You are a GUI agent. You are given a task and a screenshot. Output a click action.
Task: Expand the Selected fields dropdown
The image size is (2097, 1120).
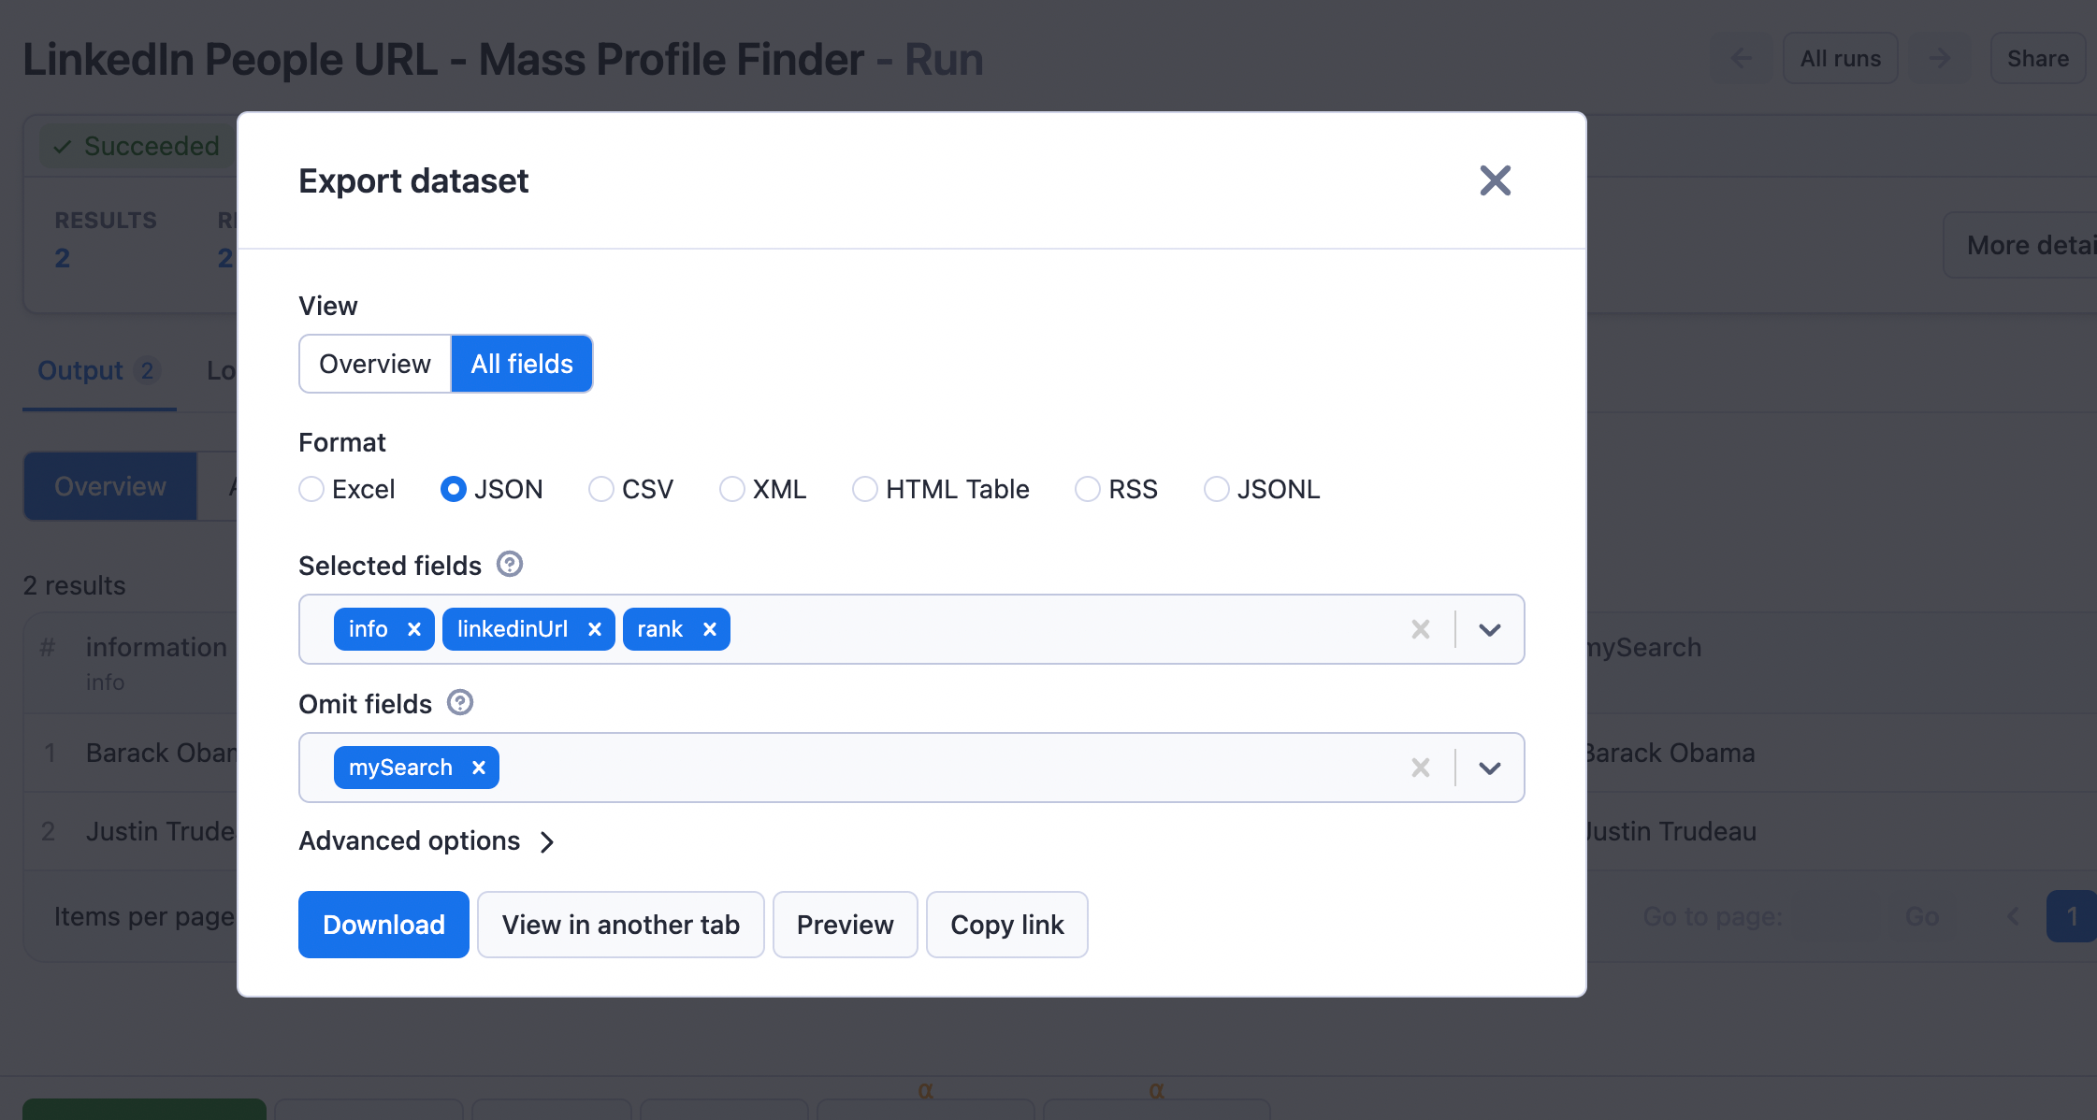[x=1489, y=628]
